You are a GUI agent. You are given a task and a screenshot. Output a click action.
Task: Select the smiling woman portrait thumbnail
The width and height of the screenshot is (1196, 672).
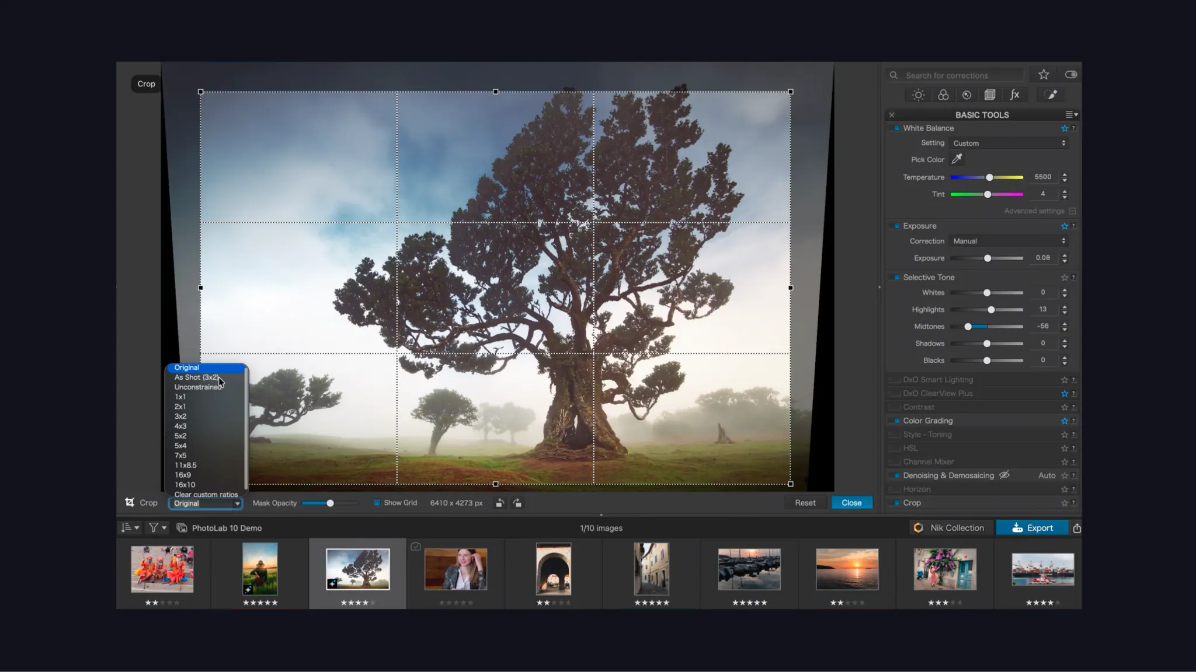click(456, 569)
